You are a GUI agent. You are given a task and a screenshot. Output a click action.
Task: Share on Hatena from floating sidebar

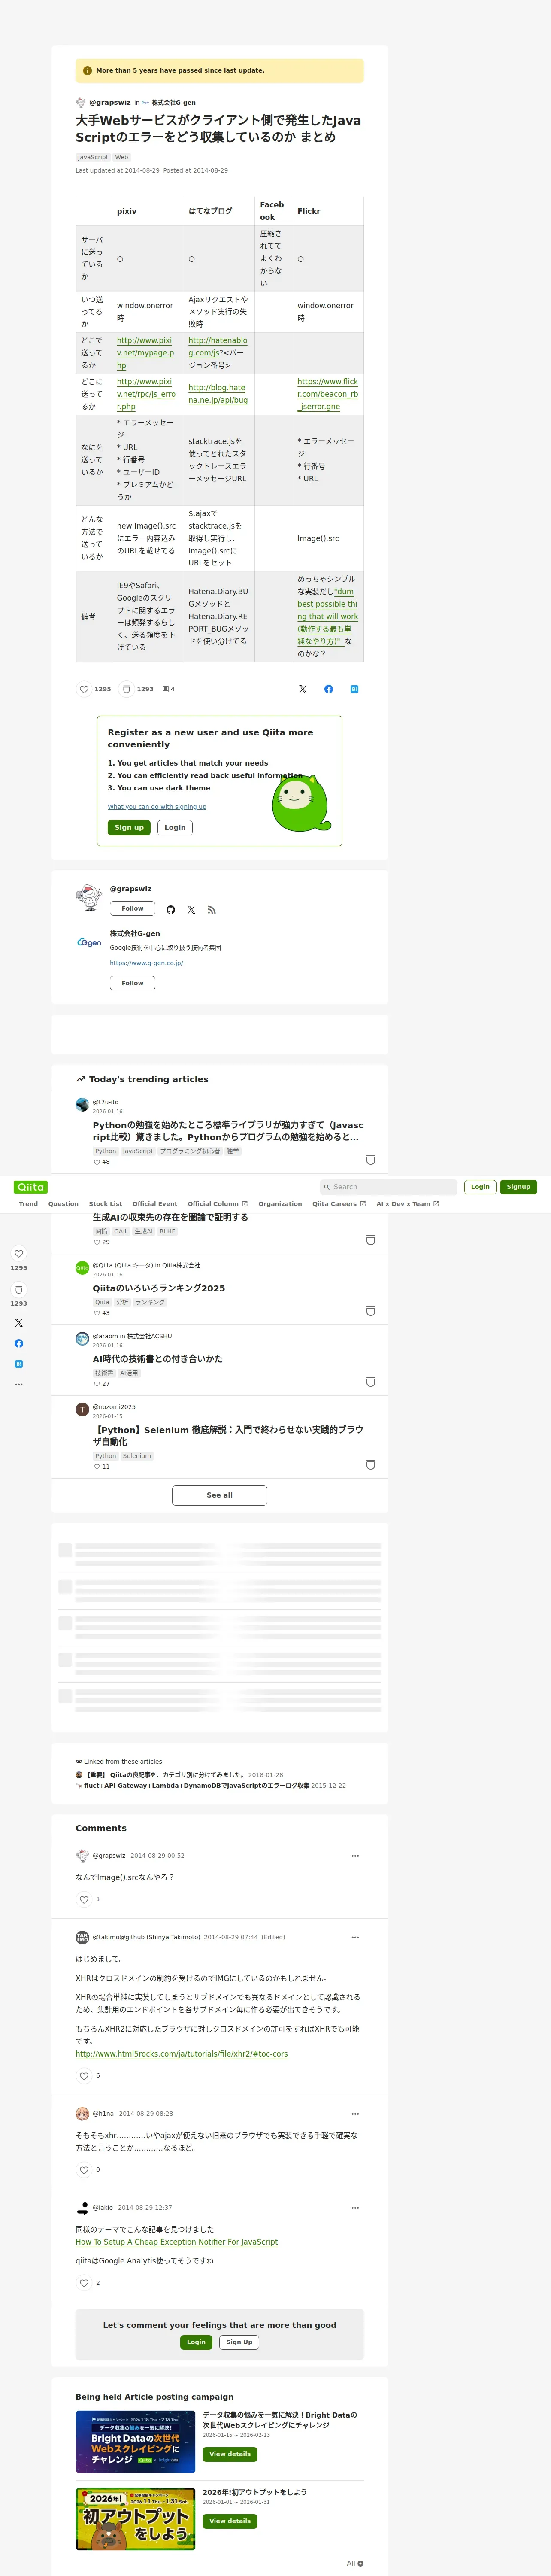coord(19,1364)
